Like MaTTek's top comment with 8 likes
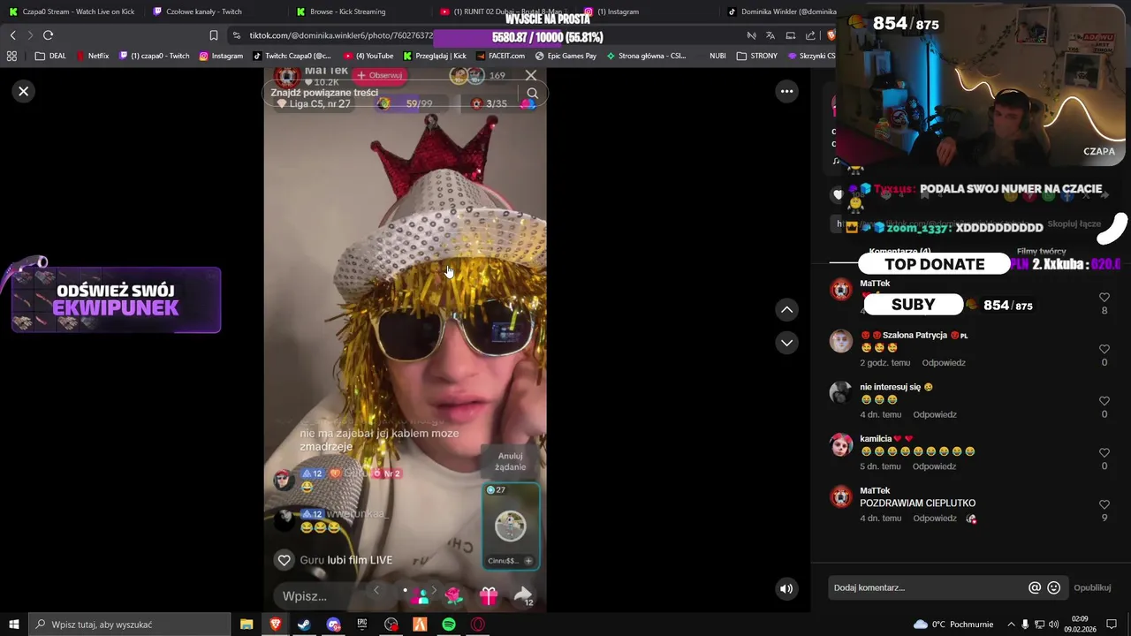 tap(1104, 298)
